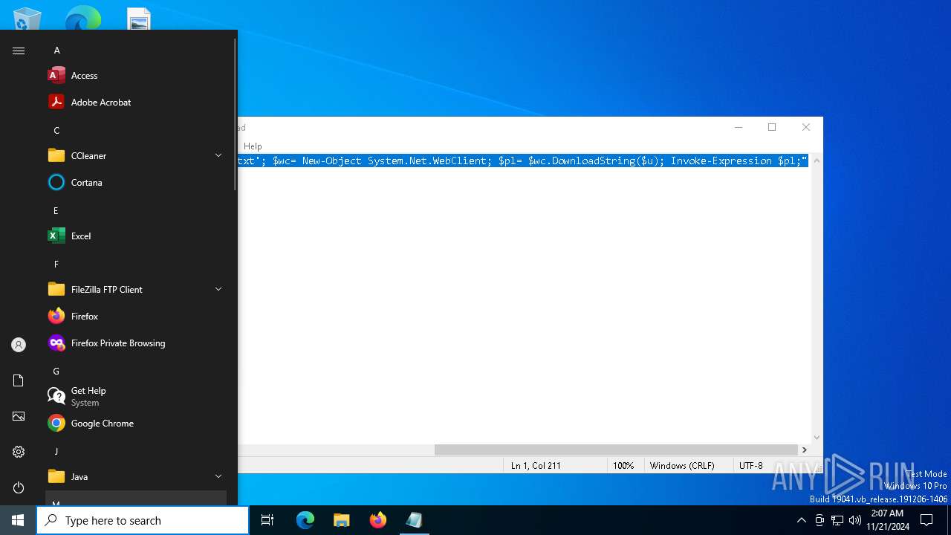Click Notepad's vertical scroll down arrow
The height and width of the screenshot is (535, 951).
point(817,438)
